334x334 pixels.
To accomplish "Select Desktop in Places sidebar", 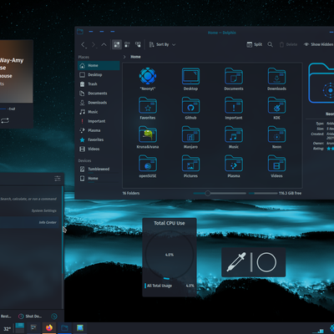I will [x=99, y=74].
